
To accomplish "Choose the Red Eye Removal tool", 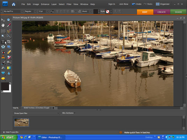I will point(3,52).
